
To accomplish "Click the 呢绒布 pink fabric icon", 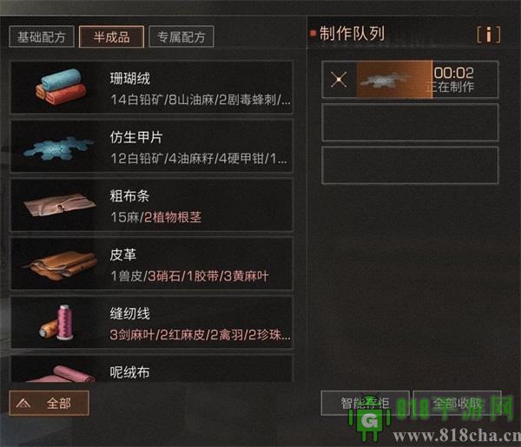I will tap(61, 374).
